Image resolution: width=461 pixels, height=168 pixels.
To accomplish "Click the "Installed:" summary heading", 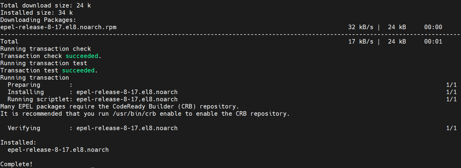I will [x=18, y=142].
